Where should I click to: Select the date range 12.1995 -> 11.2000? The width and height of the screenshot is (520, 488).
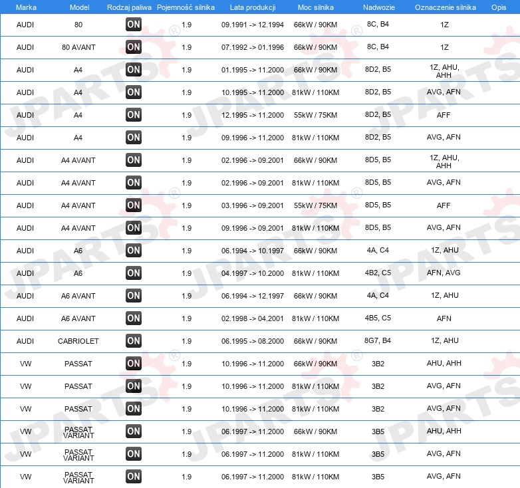(x=253, y=115)
